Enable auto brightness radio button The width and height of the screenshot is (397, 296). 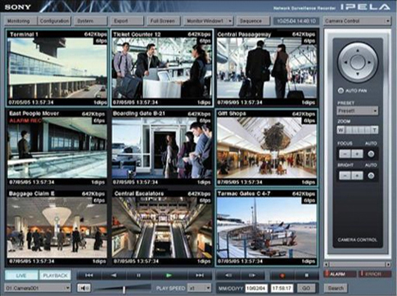point(371,176)
